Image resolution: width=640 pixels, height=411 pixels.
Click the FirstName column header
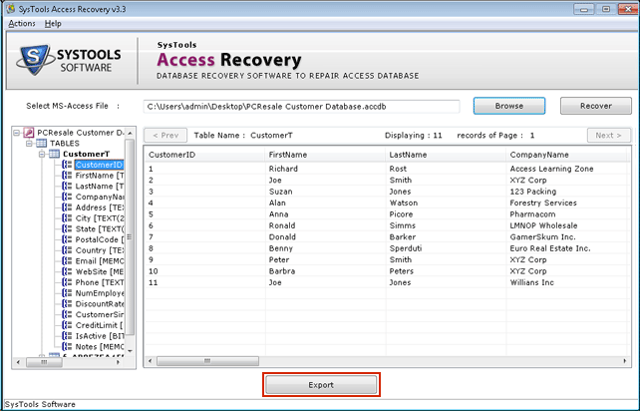pyautogui.click(x=325, y=155)
